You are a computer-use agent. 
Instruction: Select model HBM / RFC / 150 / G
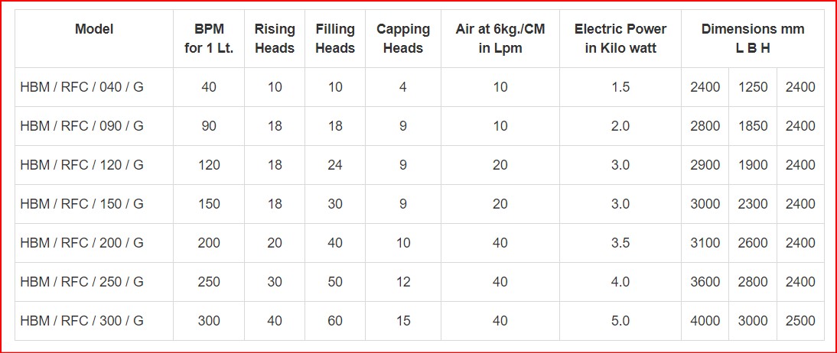point(82,204)
